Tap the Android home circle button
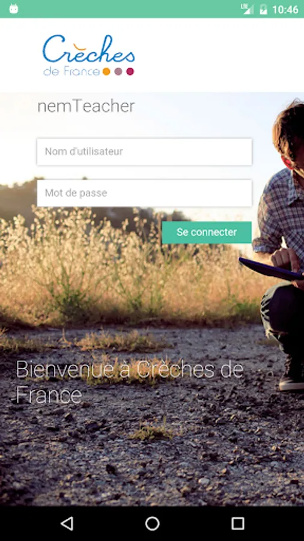The image size is (304, 541). point(152,524)
